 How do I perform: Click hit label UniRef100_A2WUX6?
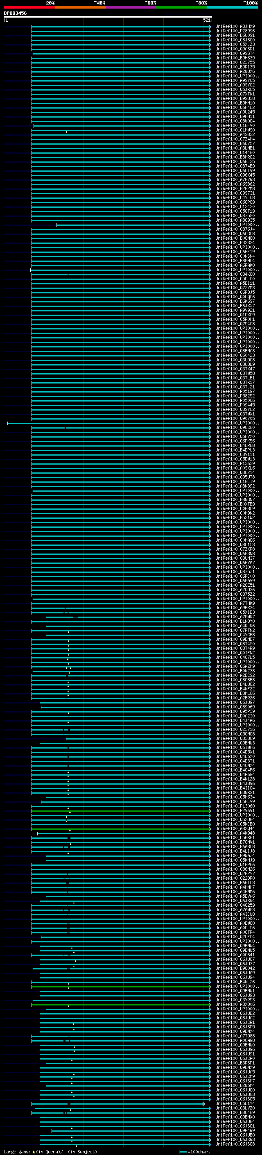(x=235, y=71)
